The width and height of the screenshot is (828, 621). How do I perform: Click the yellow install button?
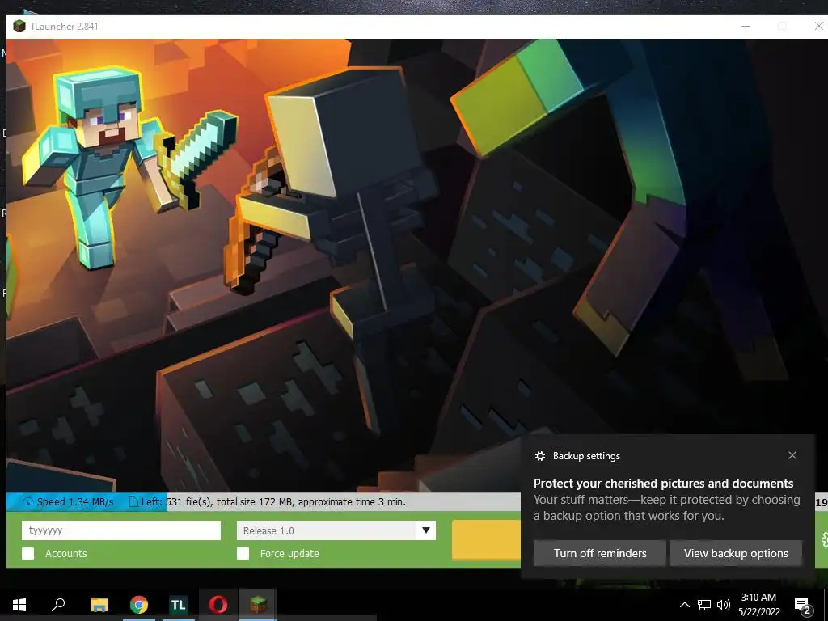click(486, 539)
